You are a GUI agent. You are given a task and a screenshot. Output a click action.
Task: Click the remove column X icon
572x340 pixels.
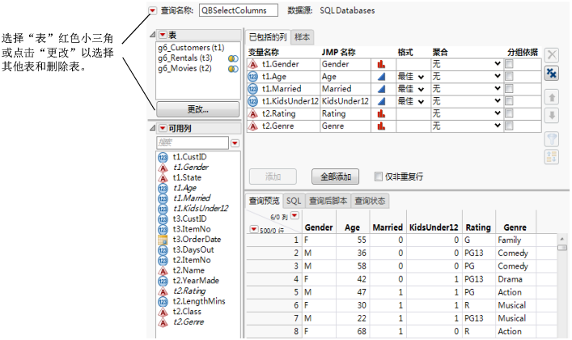pyautogui.click(x=552, y=55)
